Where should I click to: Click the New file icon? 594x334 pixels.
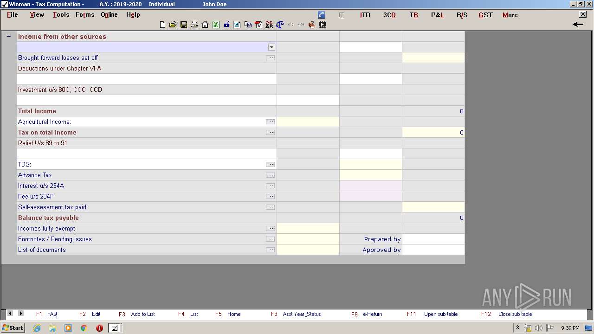point(162,25)
